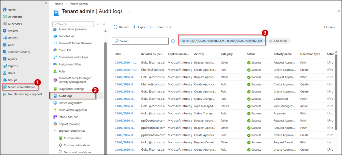Click Add filters button
This screenshot has height=155, width=342.
279,41
